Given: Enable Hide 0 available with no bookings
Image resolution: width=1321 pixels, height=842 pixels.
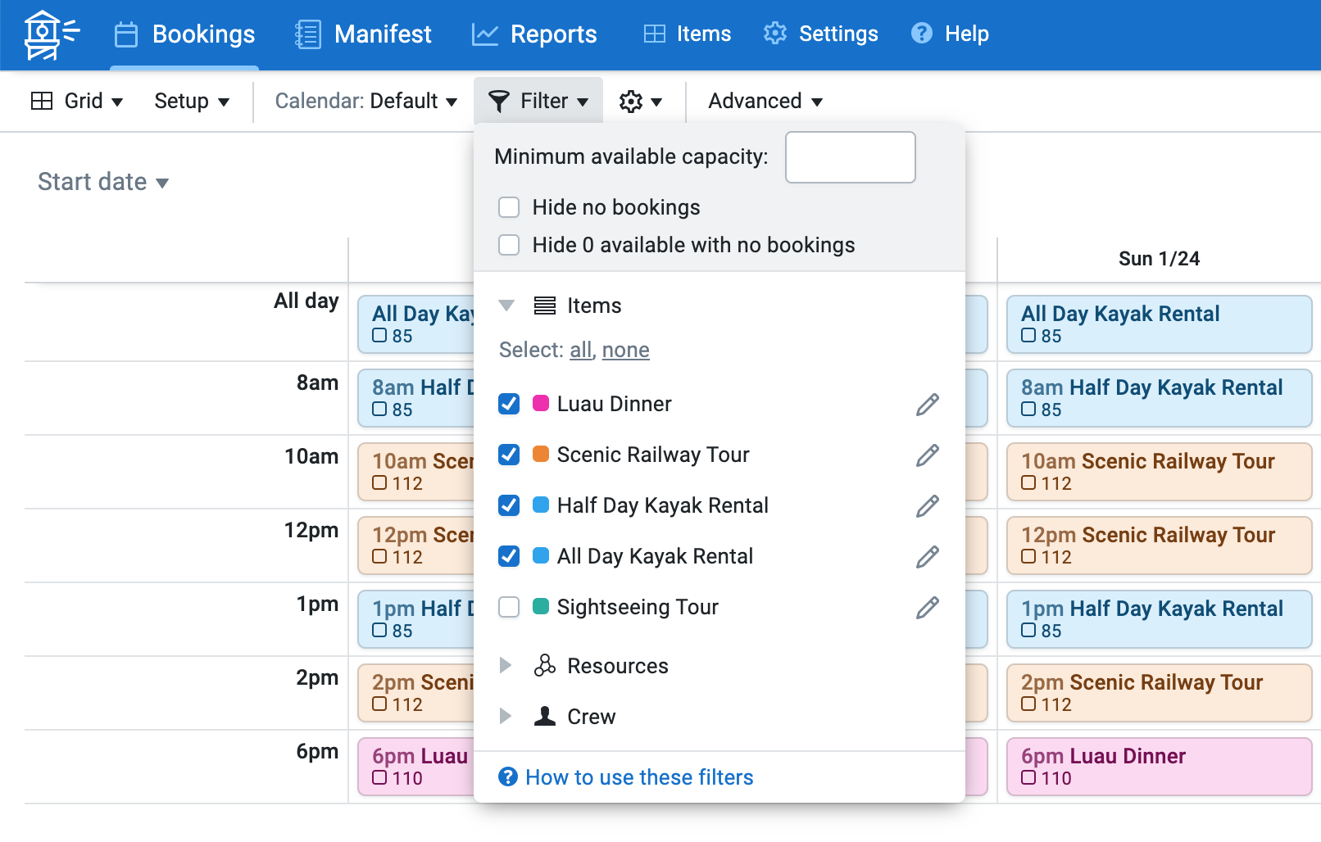Looking at the screenshot, I should click(509, 245).
